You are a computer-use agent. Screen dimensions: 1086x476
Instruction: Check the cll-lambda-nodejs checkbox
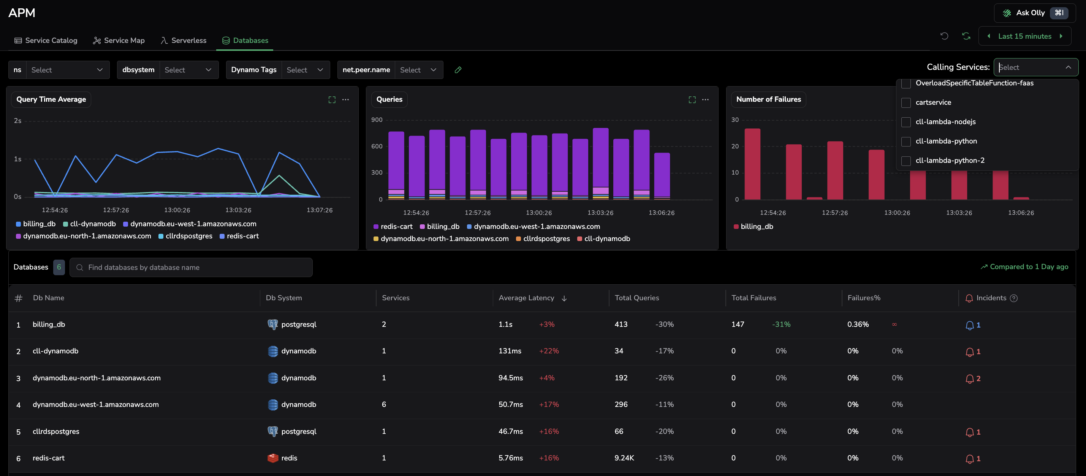(906, 122)
